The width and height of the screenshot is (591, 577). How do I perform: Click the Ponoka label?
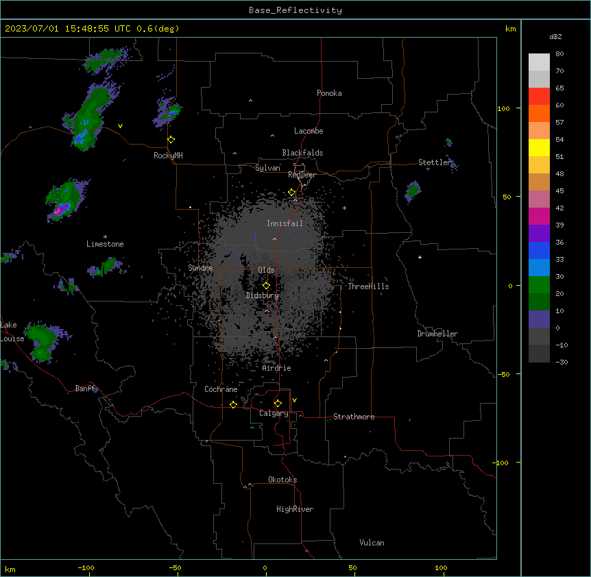pyautogui.click(x=329, y=93)
